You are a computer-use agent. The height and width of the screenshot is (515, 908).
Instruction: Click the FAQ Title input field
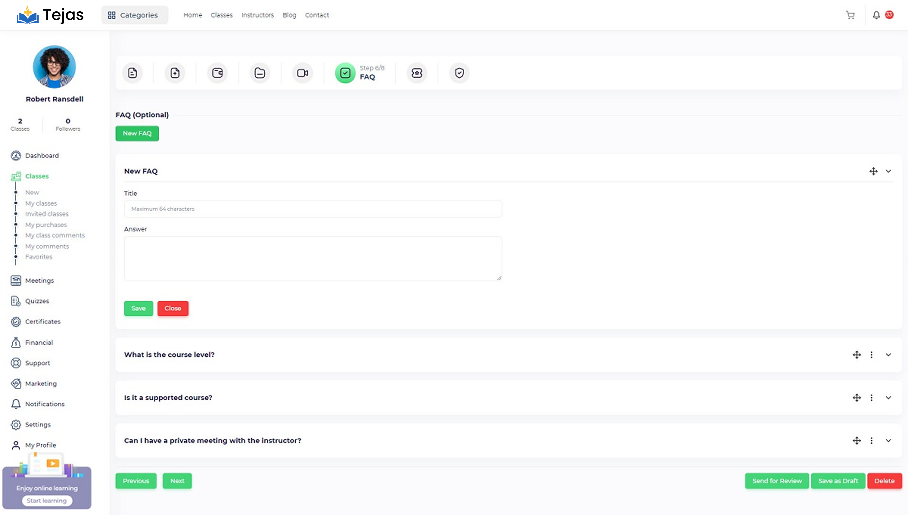click(x=313, y=209)
